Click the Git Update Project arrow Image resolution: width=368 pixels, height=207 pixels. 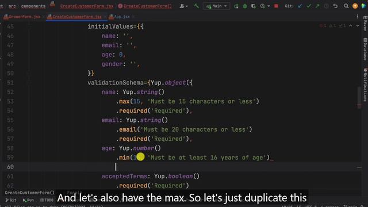300,6
